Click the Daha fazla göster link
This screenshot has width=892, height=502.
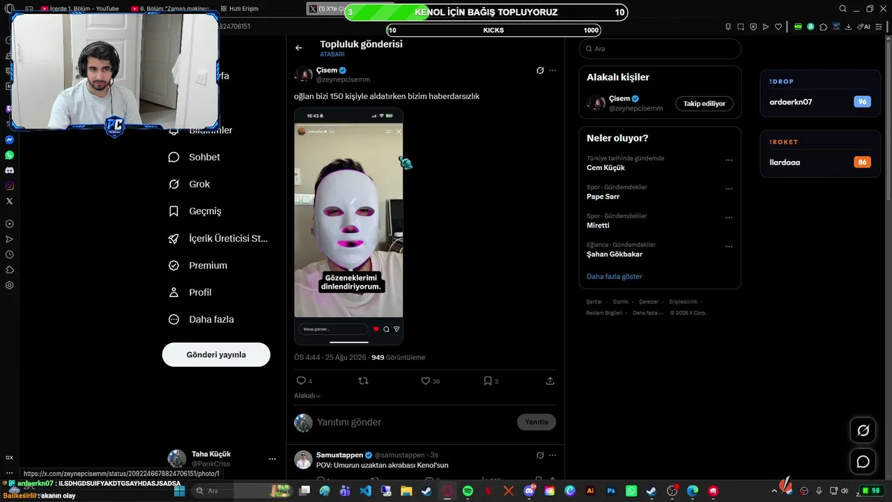(615, 277)
